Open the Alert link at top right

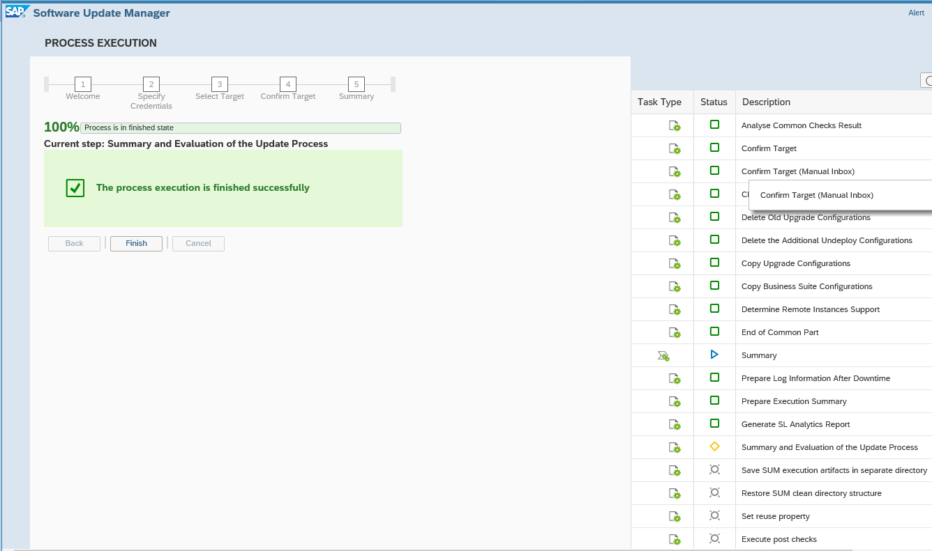(x=916, y=13)
